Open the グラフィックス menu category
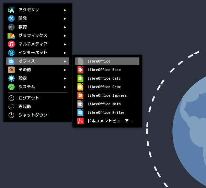 38,36
